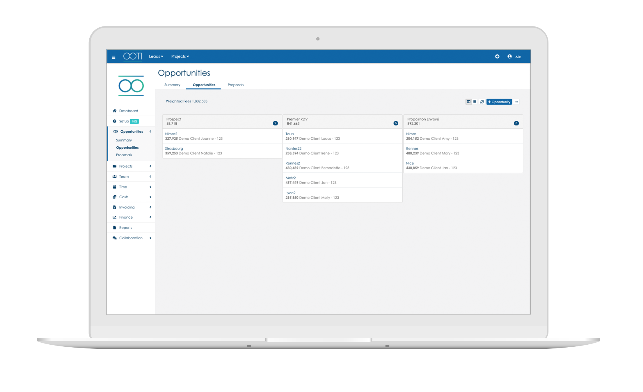
Task: Open Summary in sidebar submenu
Action: [x=124, y=140]
